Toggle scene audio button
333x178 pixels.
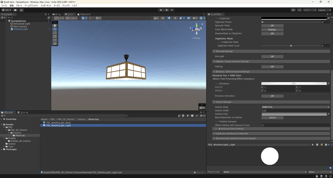click(x=175, y=18)
